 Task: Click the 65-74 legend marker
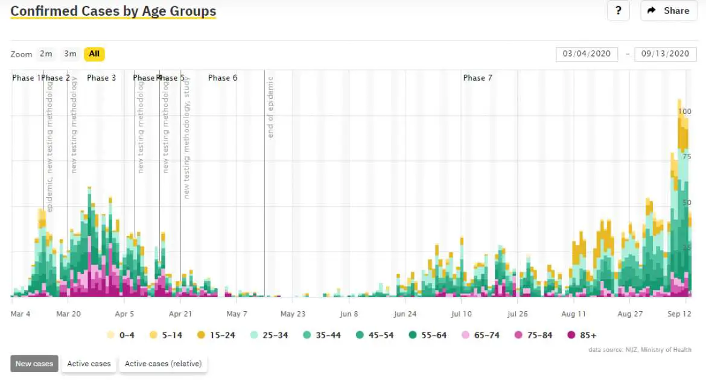click(466, 335)
